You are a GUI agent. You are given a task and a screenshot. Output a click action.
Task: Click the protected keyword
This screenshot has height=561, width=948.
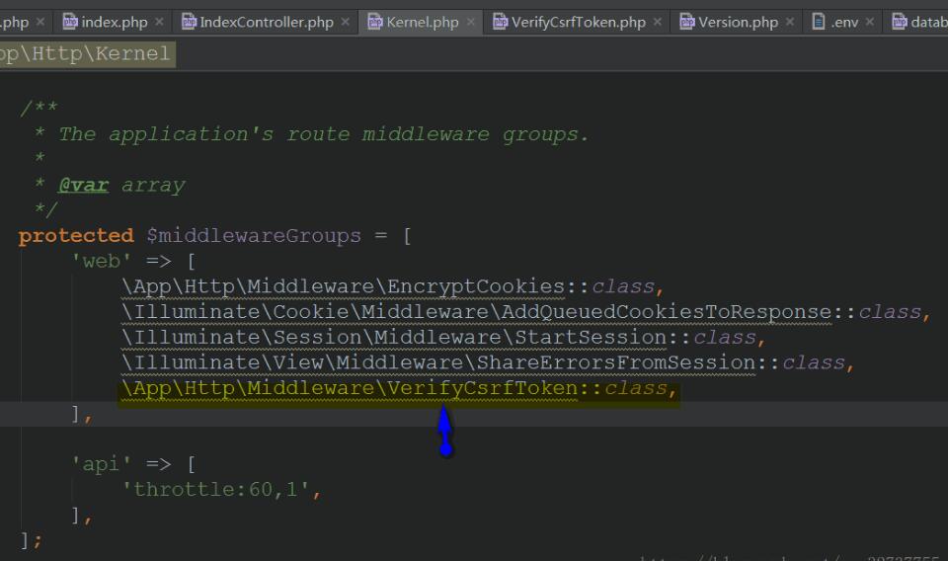click(76, 236)
